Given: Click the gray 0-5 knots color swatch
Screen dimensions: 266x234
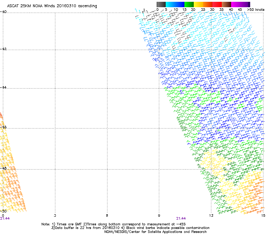Looking at the screenshot, I should [161, 4].
